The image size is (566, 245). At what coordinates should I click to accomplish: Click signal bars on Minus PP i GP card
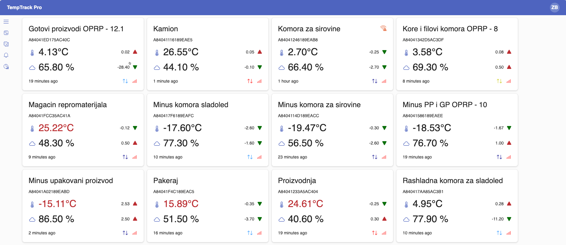tap(509, 157)
